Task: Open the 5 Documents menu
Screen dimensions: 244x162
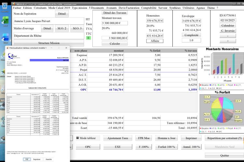Action: coord(97,8)
